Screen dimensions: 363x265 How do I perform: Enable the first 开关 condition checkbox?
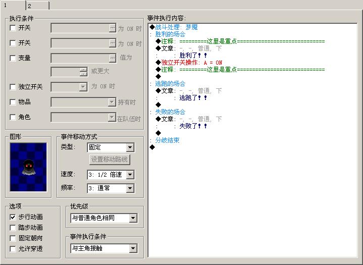pos(13,28)
